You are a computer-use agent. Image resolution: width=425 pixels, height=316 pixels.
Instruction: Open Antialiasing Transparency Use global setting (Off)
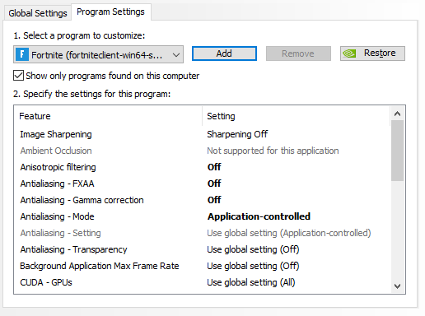(x=253, y=249)
